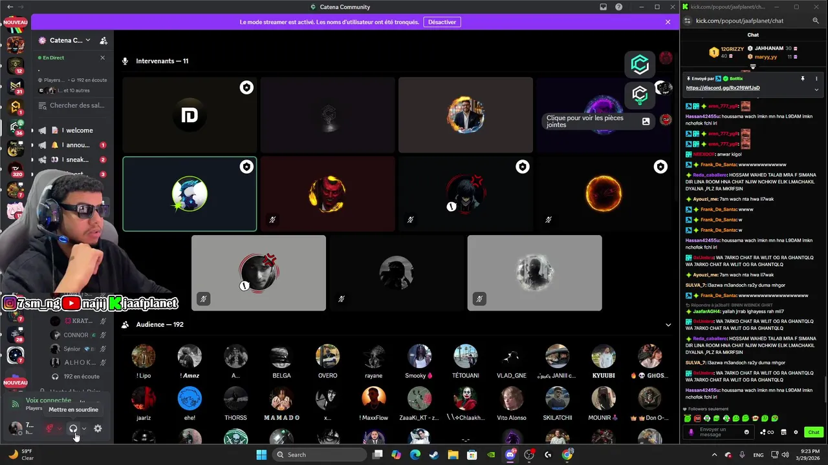Click audience member Smooky
This screenshot has width=828, height=465.
point(419,361)
